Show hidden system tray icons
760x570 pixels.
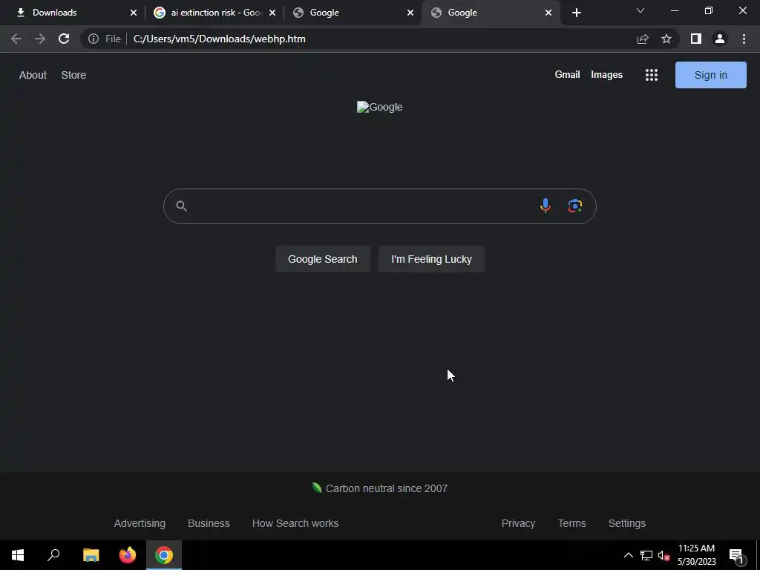point(628,555)
